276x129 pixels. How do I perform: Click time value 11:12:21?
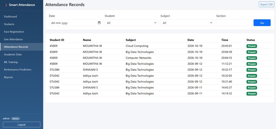pos(227,64)
